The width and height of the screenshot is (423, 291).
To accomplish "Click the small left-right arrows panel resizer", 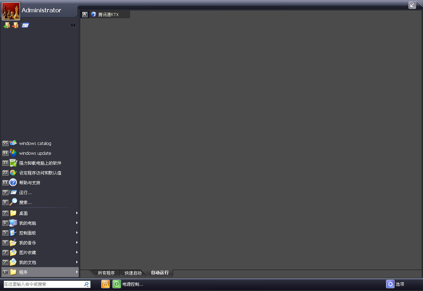I will coord(73,25).
